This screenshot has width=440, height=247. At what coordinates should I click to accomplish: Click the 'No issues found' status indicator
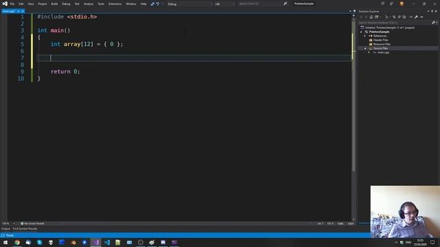(x=32, y=224)
